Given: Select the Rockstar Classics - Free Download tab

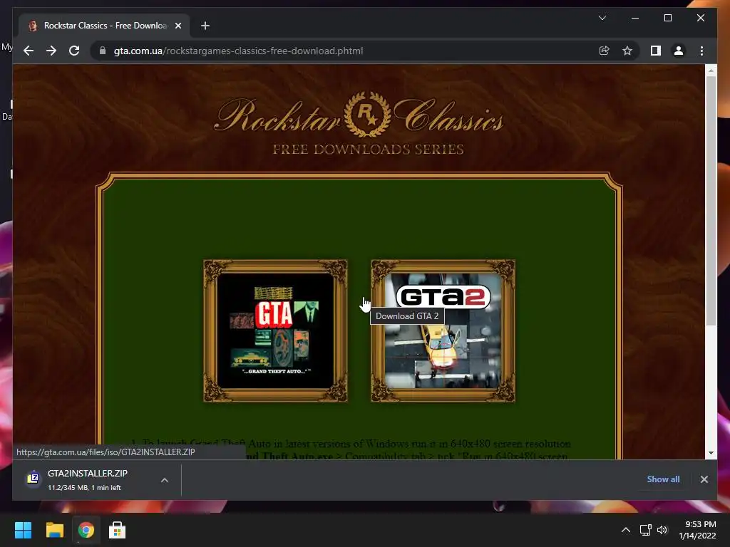Looking at the screenshot, I should pos(104,26).
